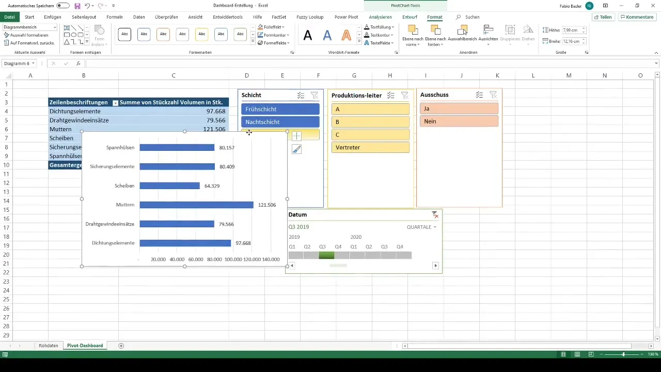
Task: Click Auswahl formatieren button
Action: click(x=26, y=35)
